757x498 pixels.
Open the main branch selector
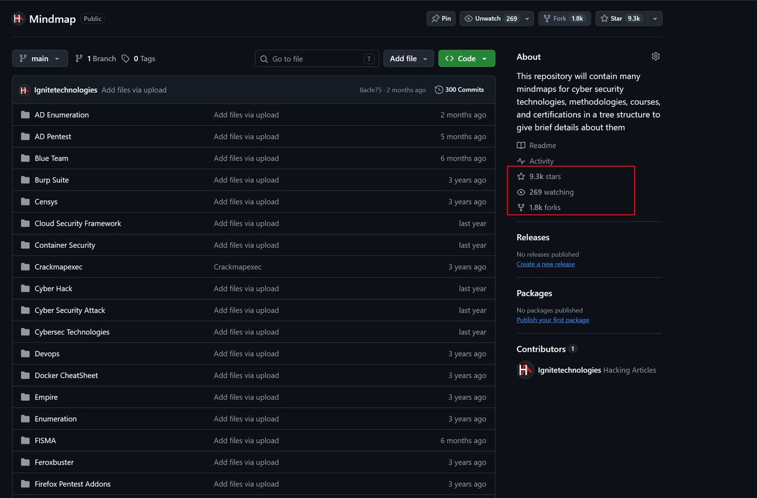[40, 59]
